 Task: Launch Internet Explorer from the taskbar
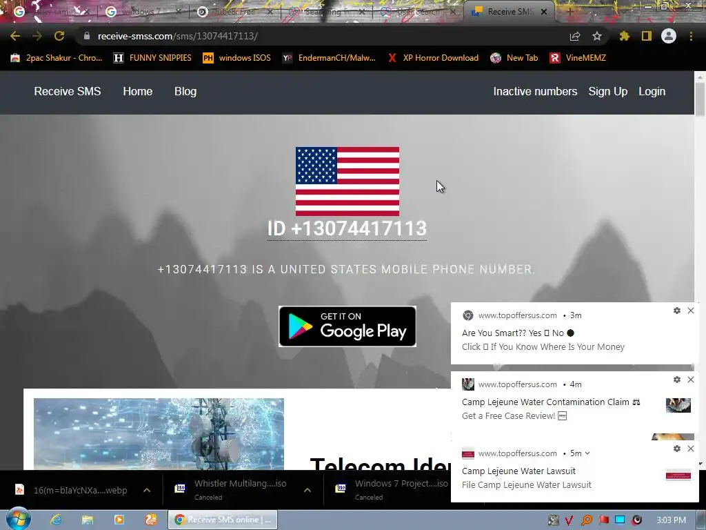click(x=56, y=520)
